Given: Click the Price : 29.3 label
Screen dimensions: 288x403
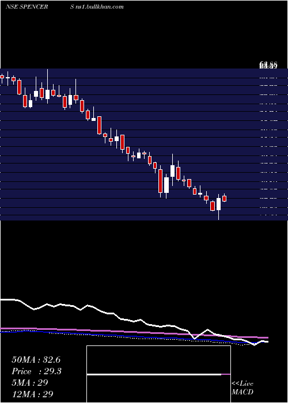Looking at the screenshot, I should [x=36, y=371].
